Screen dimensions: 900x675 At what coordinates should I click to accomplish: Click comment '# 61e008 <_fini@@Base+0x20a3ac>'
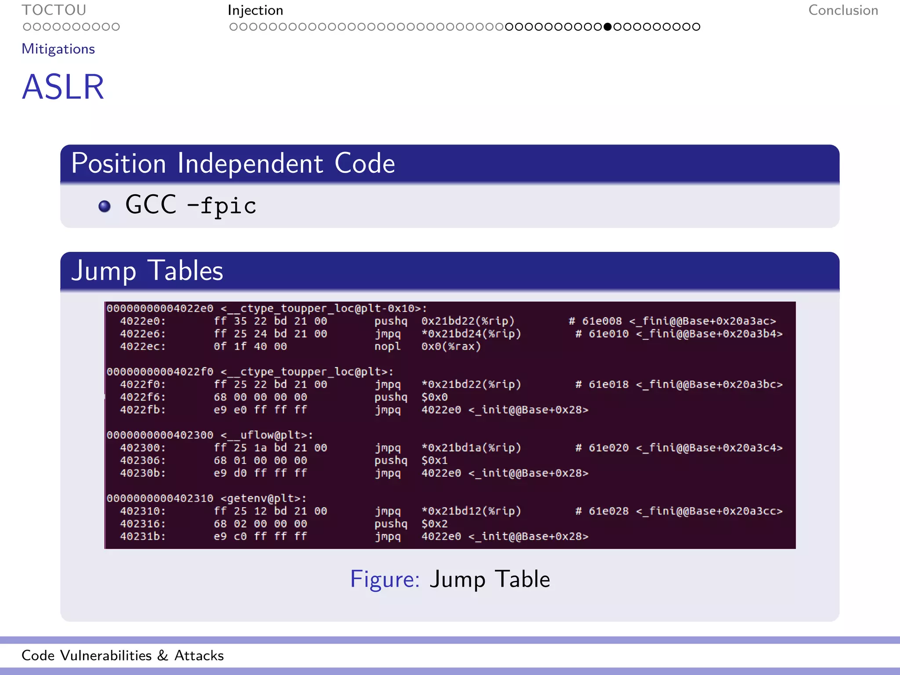672,321
